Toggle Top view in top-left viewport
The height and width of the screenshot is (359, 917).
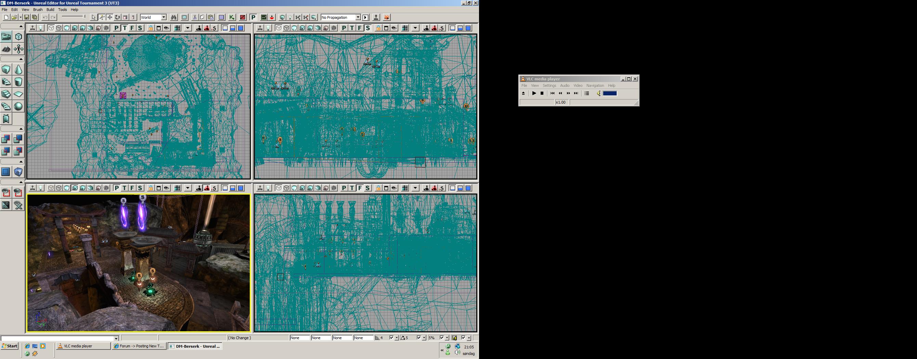click(x=124, y=28)
